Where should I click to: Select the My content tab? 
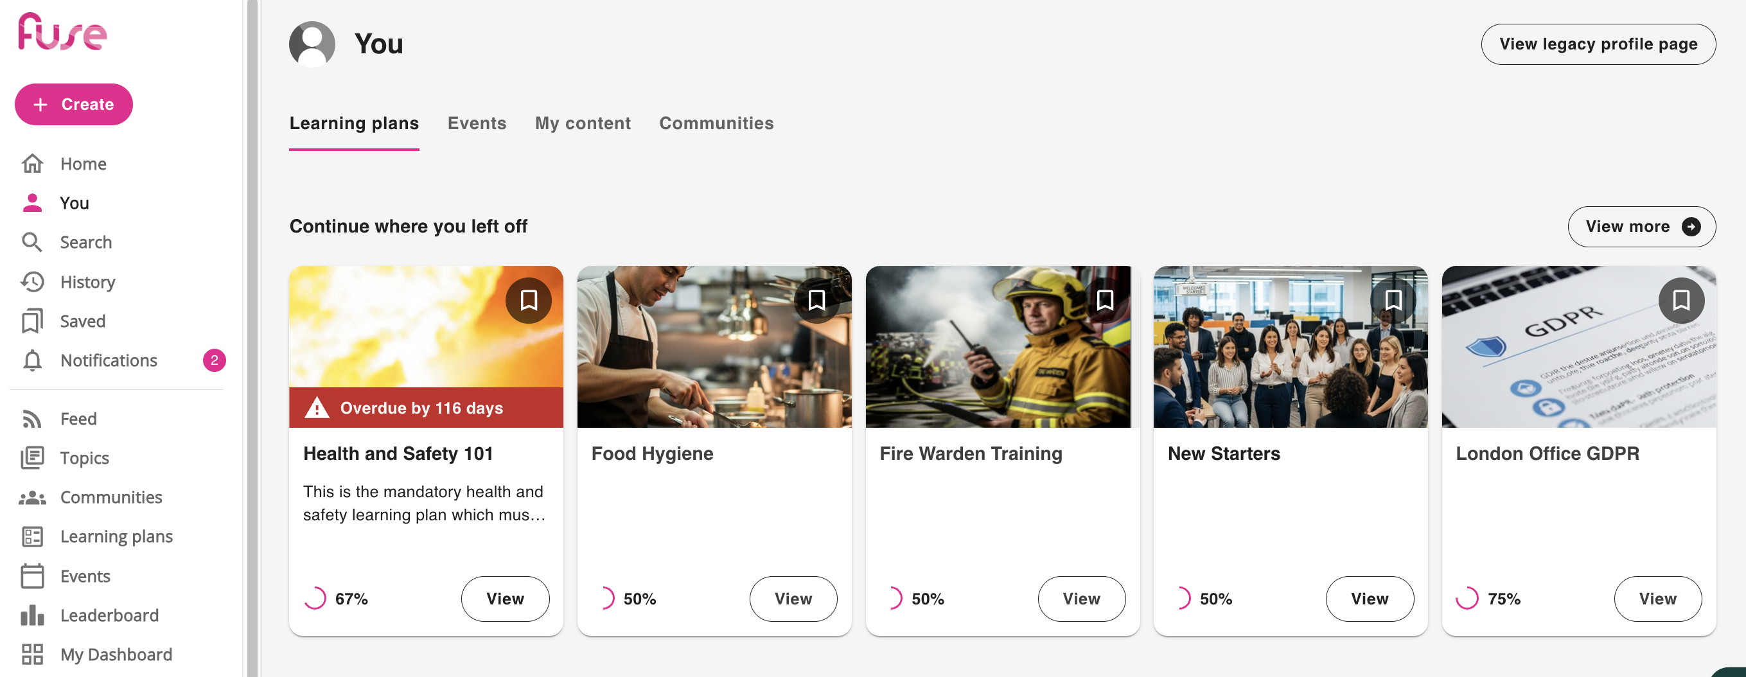tap(582, 123)
